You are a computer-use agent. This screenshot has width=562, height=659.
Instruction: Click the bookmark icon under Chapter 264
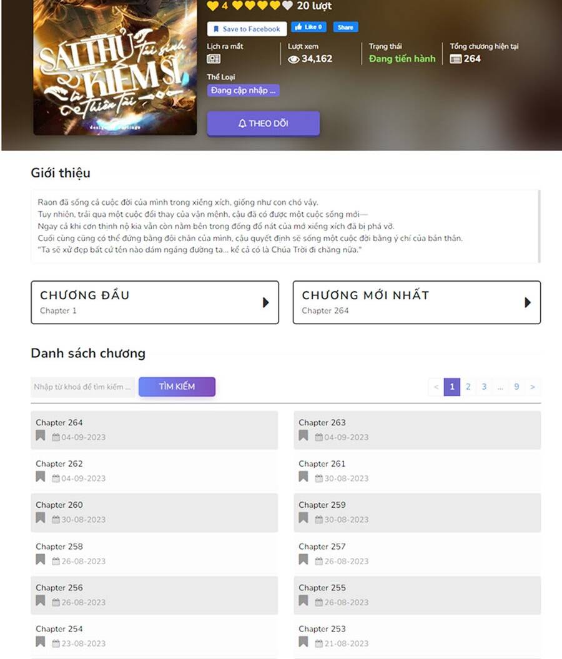coord(41,436)
